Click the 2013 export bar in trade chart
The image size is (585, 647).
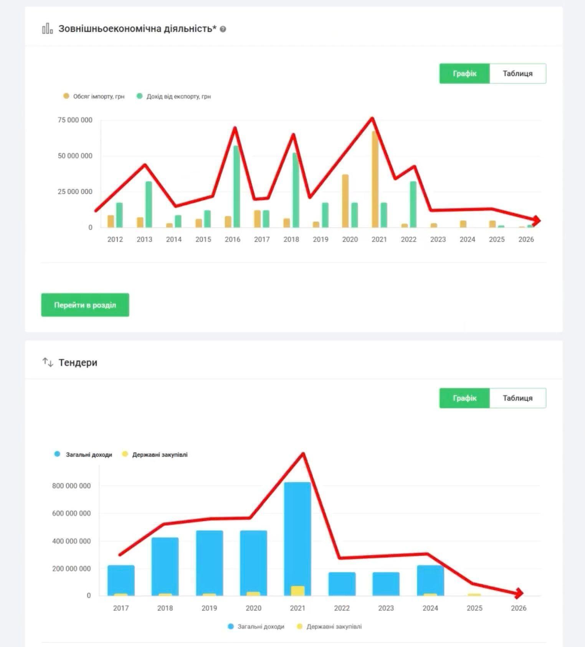tap(149, 205)
